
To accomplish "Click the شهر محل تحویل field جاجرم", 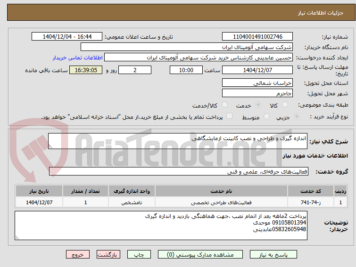I will tap(257, 93).
